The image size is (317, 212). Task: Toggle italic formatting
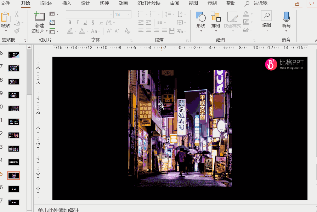tap(78, 23)
